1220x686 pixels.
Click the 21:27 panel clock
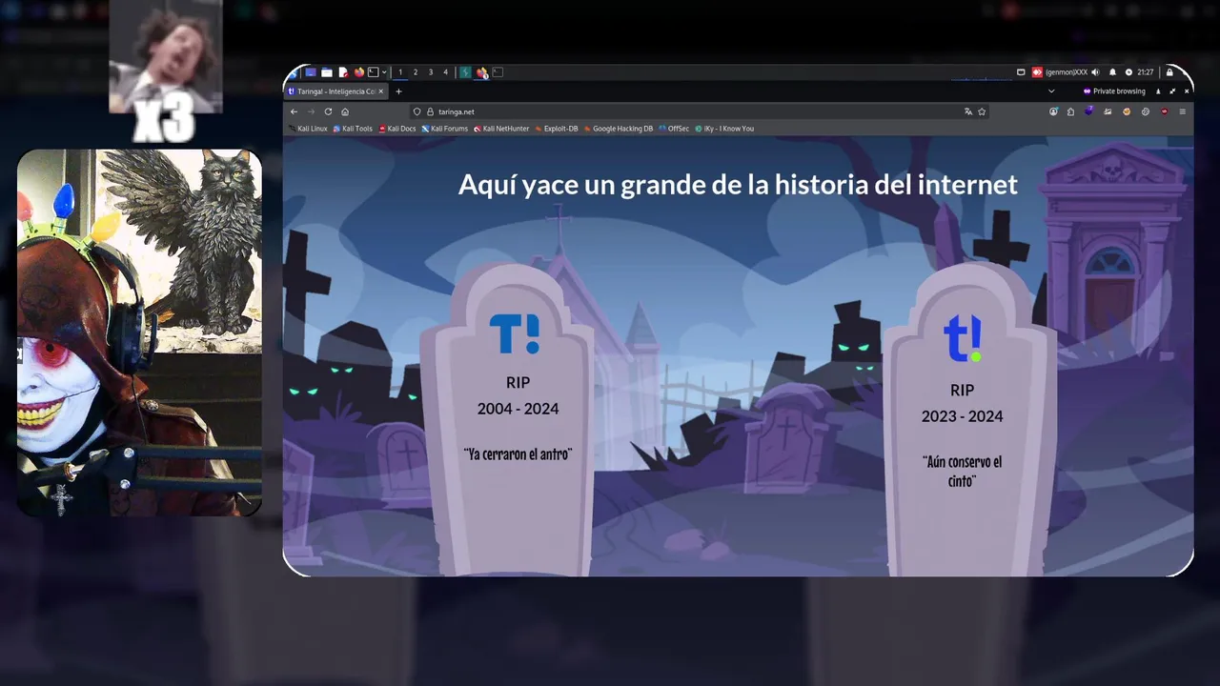(1145, 72)
